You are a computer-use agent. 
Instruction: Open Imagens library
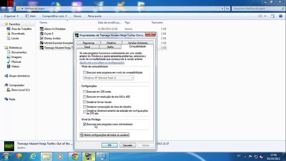click(16, 57)
